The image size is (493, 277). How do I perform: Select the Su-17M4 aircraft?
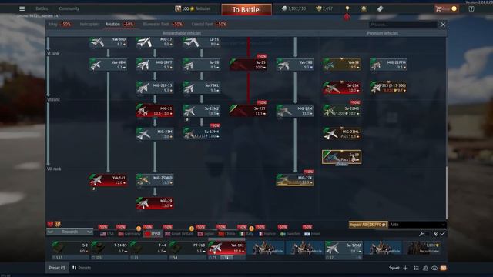pos(202,134)
